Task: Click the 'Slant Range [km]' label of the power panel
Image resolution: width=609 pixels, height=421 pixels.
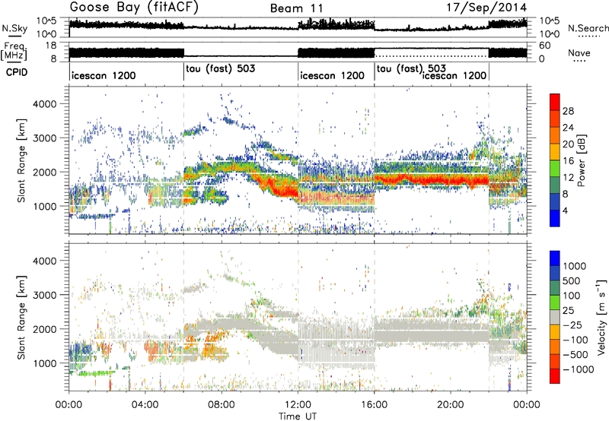Action: [21, 160]
